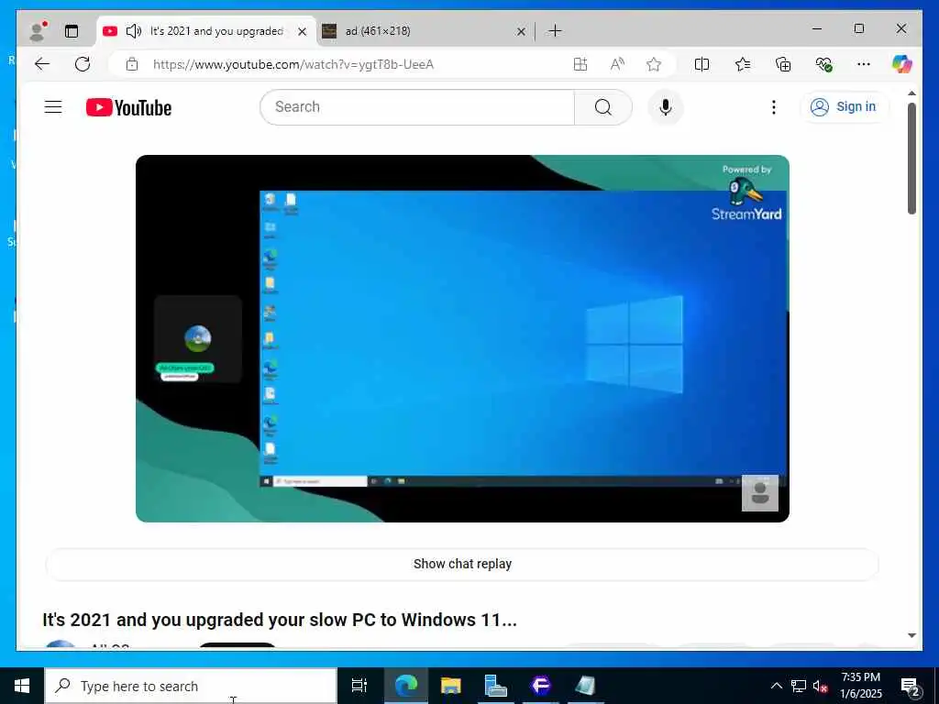Open the clock and date flyout

pyautogui.click(x=861, y=686)
